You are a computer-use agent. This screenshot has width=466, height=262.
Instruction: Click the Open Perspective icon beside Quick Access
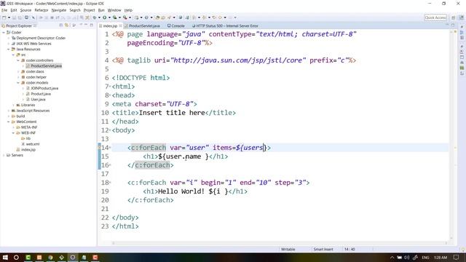453,17
